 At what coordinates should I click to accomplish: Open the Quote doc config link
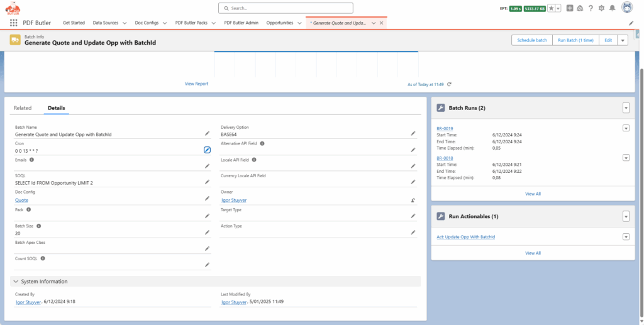[x=22, y=201]
